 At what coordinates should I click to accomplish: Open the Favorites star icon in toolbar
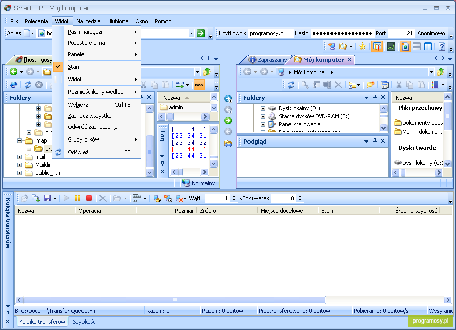pyautogui.click(x=362, y=46)
